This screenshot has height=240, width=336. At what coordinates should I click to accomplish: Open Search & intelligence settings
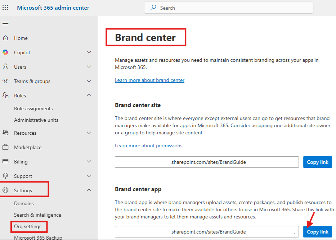pos(37,215)
